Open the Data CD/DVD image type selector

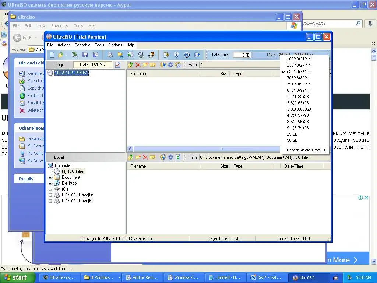click(92, 64)
